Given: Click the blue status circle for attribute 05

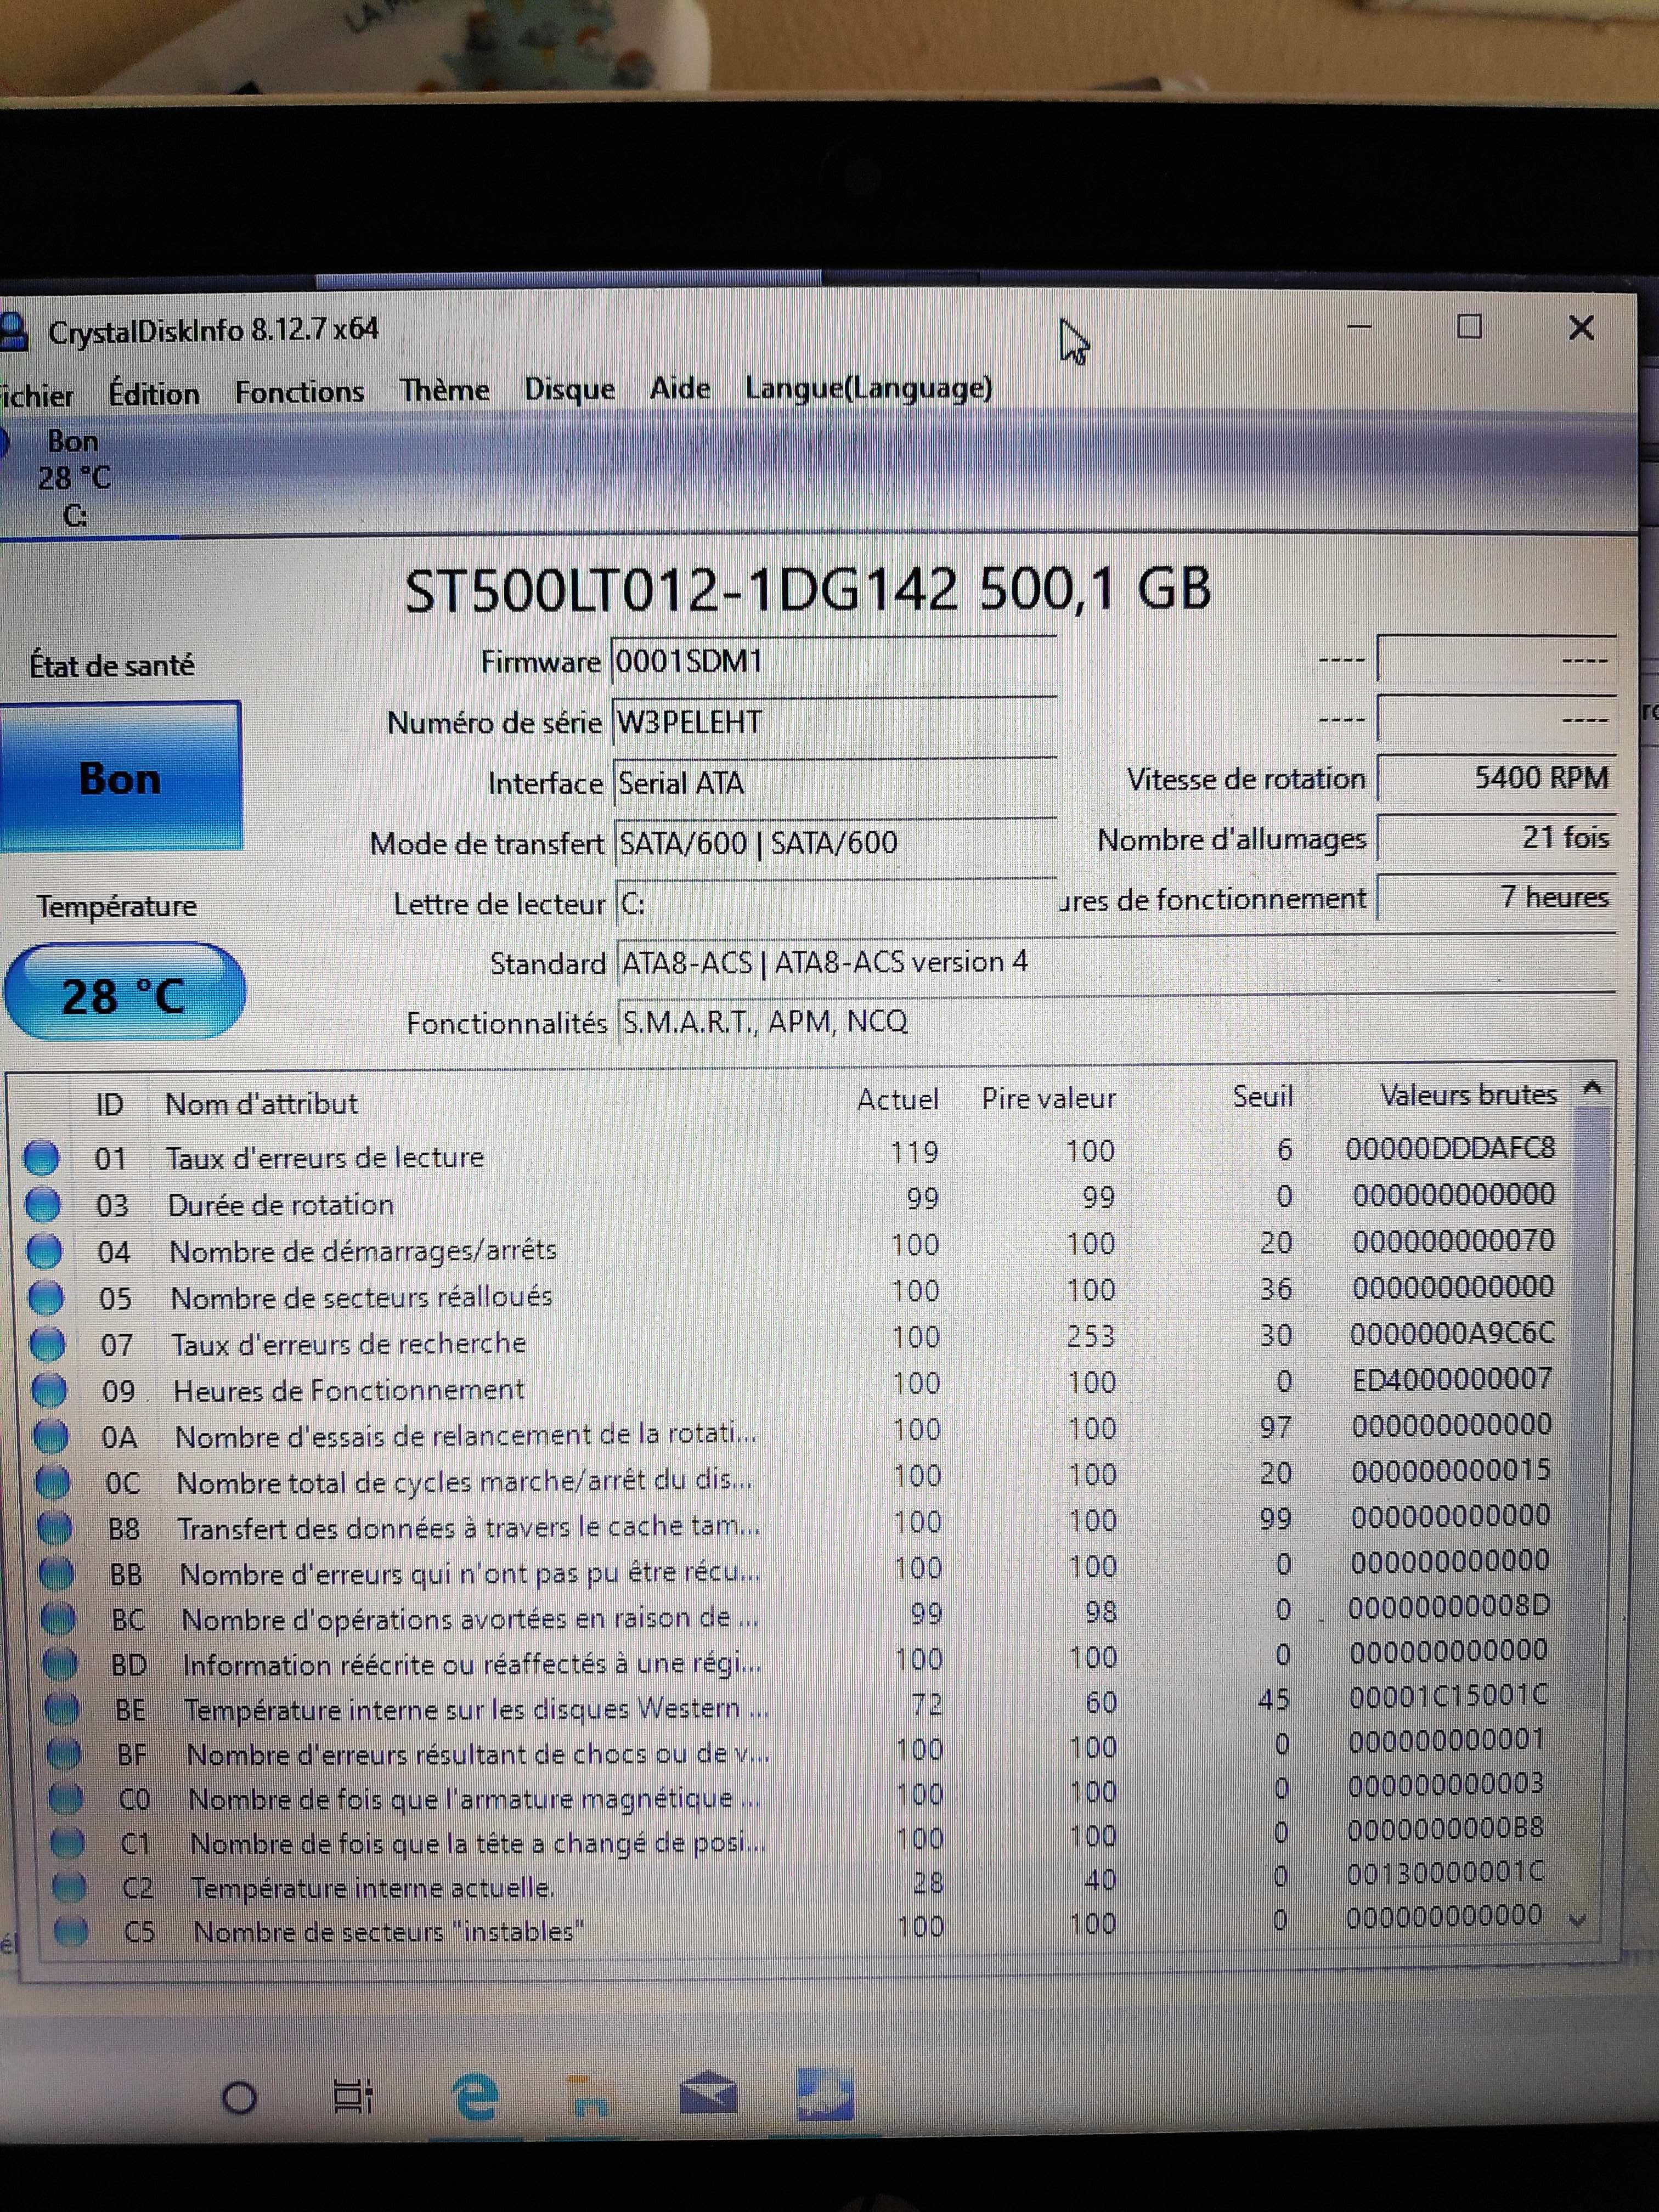Looking at the screenshot, I should coord(46,1298).
